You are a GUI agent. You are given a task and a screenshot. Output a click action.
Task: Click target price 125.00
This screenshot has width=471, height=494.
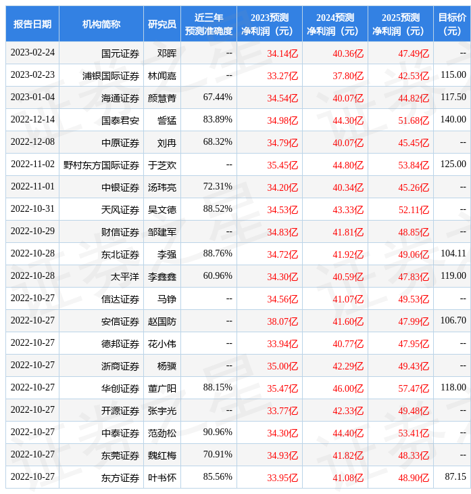pyautogui.click(x=453, y=164)
